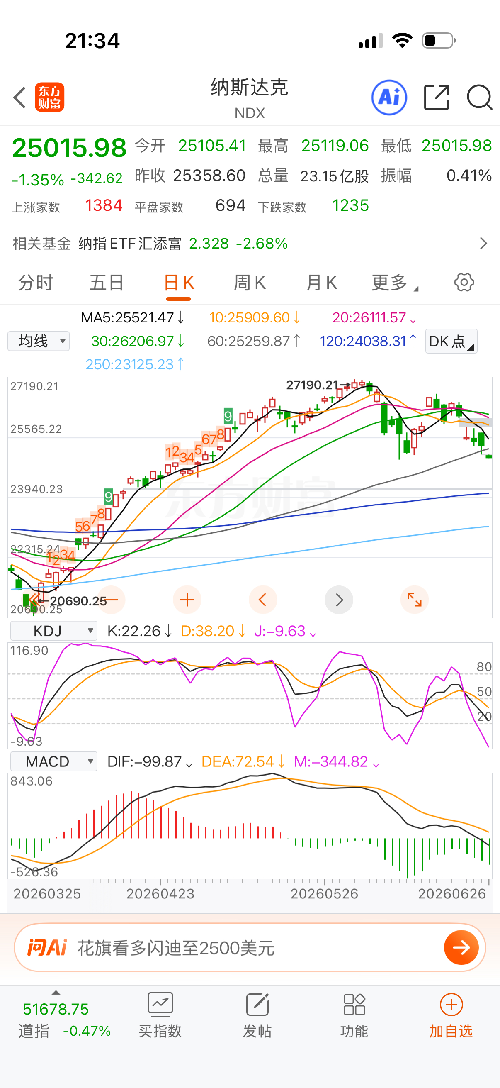The height and width of the screenshot is (1088, 500).
Task: Tap the double-left orange arrows on chart
Action: point(34,599)
